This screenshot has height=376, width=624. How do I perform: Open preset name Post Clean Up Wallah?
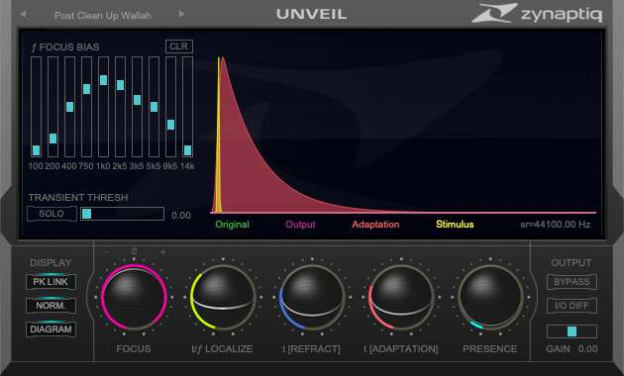click(x=103, y=16)
